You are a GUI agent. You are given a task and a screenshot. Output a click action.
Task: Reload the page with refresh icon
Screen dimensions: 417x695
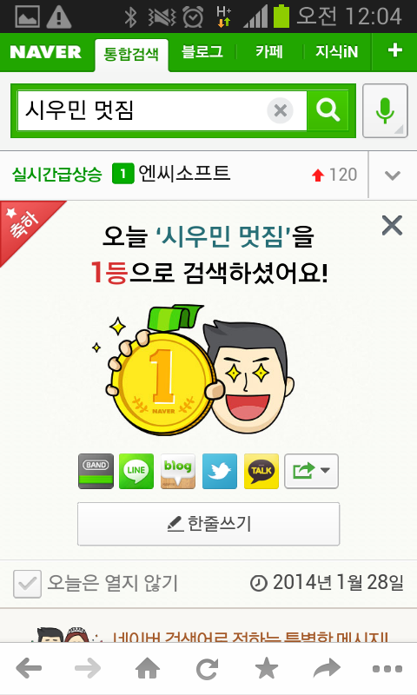point(208,668)
